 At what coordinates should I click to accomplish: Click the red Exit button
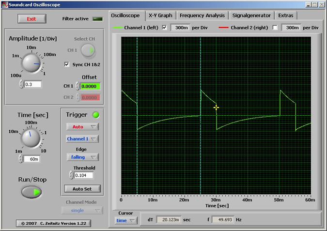coord(32,19)
